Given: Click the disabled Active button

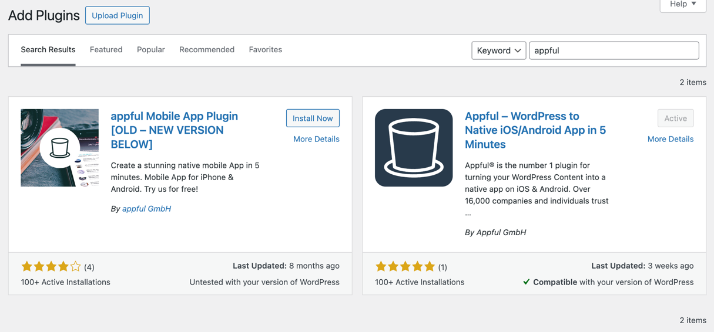Looking at the screenshot, I should (x=675, y=118).
